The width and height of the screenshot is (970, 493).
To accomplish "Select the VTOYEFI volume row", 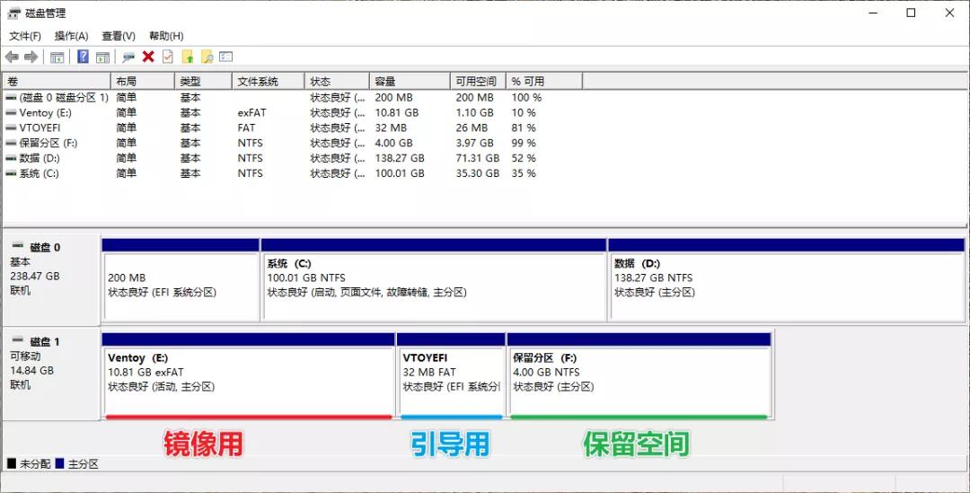I will point(293,128).
